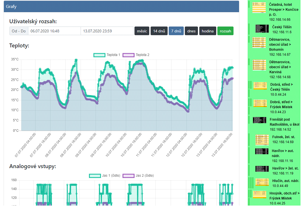Viewport: 306px width, 208px height.
Task: Apply the custom range with rozsah button
Action: tap(225, 31)
